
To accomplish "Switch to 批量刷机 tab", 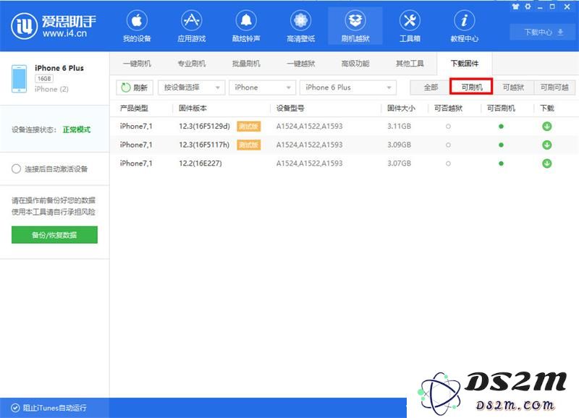I will tap(246, 64).
